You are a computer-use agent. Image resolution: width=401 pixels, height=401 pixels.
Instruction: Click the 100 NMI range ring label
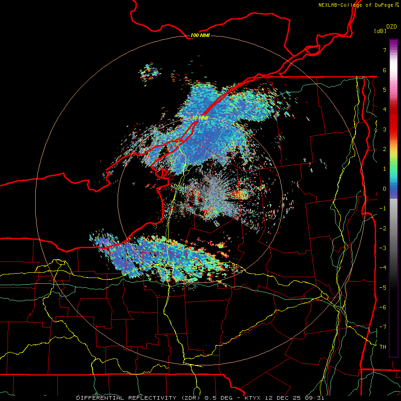[x=200, y=35]
